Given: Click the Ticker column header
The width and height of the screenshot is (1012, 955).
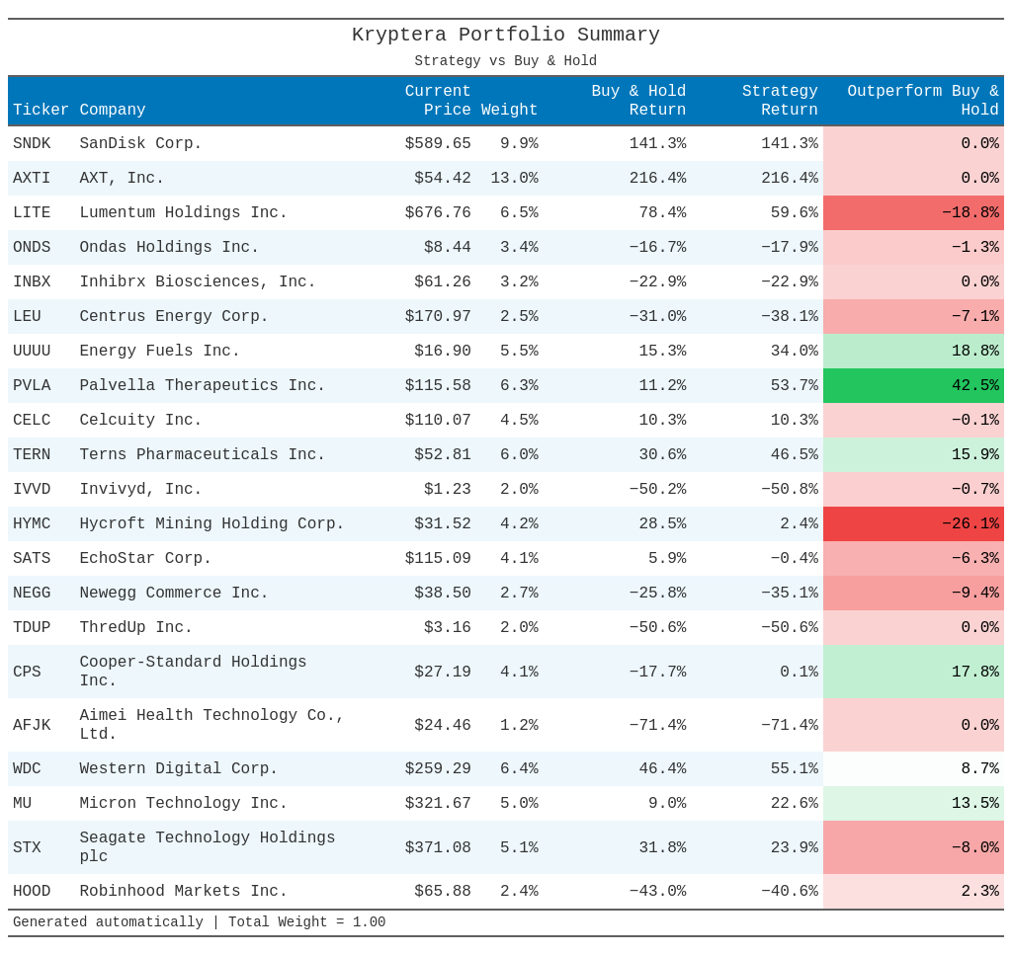Looking at the screenshot, I should 41,110.
